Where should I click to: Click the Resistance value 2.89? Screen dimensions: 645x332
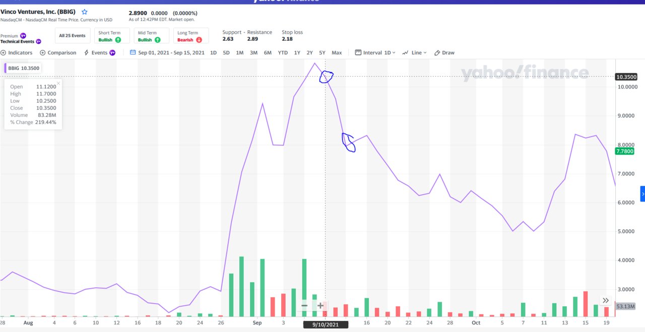point(252,39)
